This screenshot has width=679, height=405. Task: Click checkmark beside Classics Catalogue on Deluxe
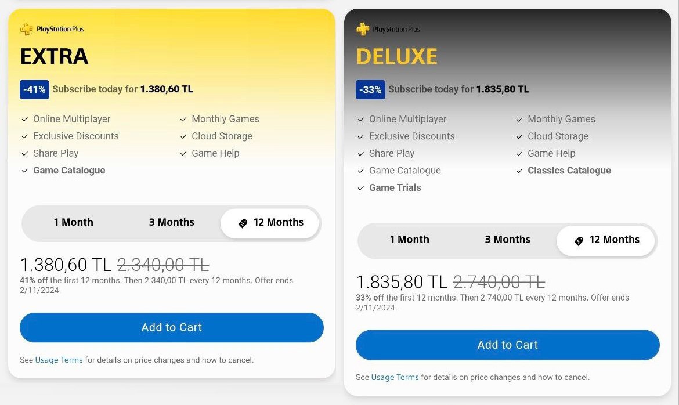[x=519, y=171]
